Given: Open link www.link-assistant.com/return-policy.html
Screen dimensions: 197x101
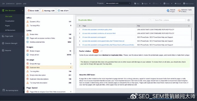Looking at the screenshot, I should (98, 30).
